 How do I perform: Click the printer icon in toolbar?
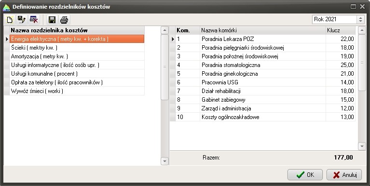click(x=64, y=20)
